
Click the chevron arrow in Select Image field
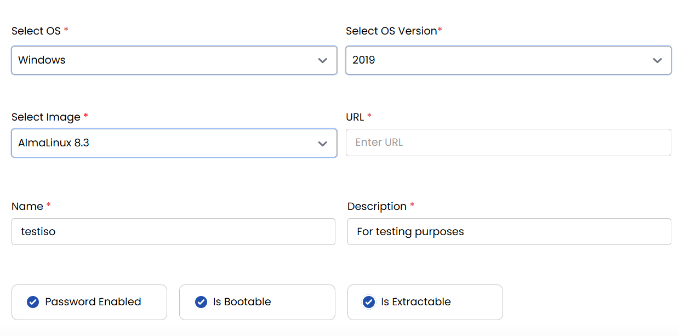323,144
